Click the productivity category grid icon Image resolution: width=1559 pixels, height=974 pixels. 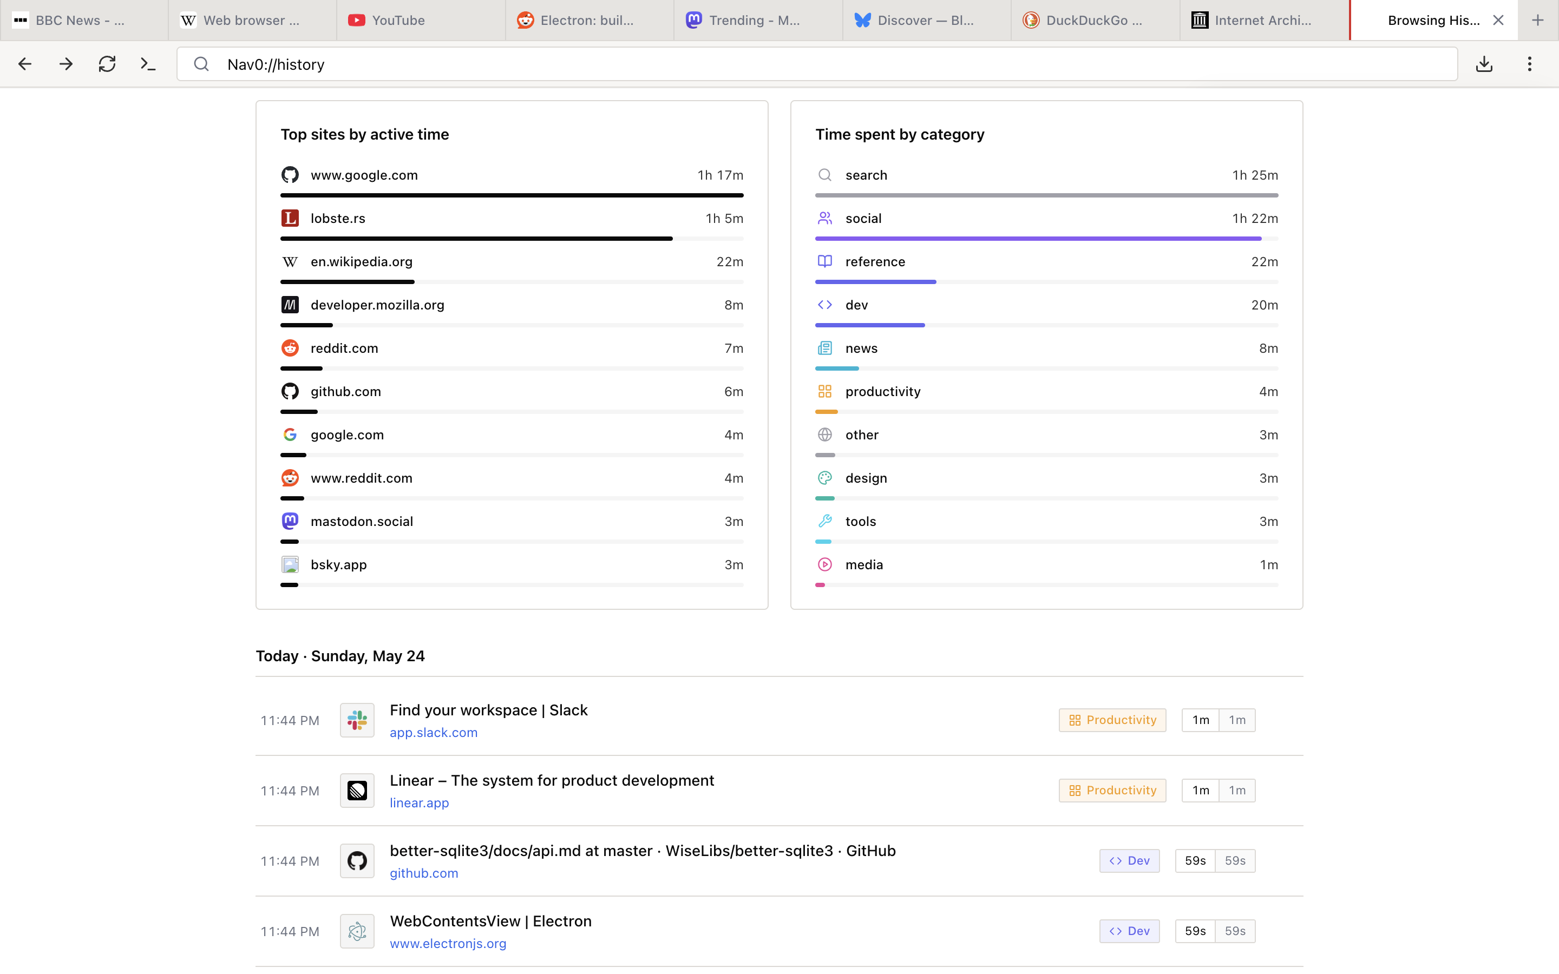pos(824,391)
